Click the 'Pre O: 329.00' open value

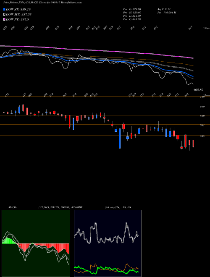click(x=132, y=9)
